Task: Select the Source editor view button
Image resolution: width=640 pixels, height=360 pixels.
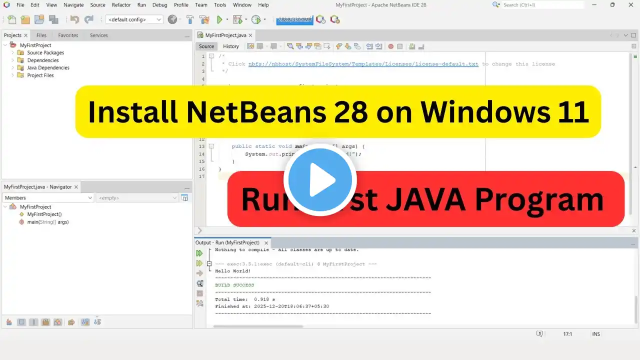Action: tap(206, 46)
